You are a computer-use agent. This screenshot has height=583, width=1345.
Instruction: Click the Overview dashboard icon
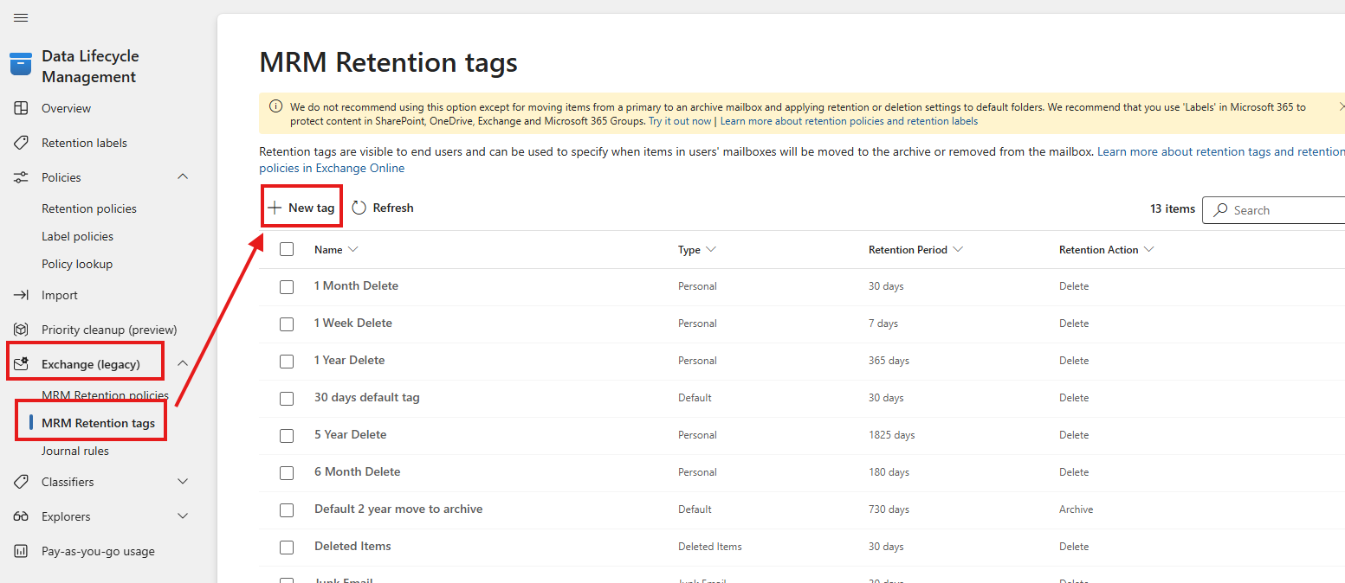point(21,108)
